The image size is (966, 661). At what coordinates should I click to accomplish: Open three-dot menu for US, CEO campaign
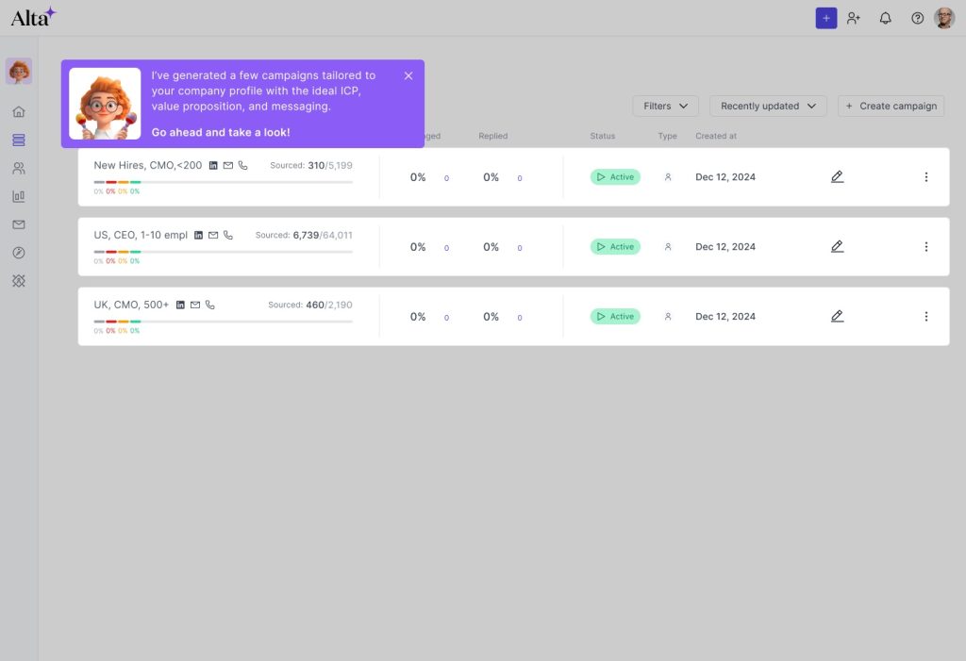tap(925, 246)
